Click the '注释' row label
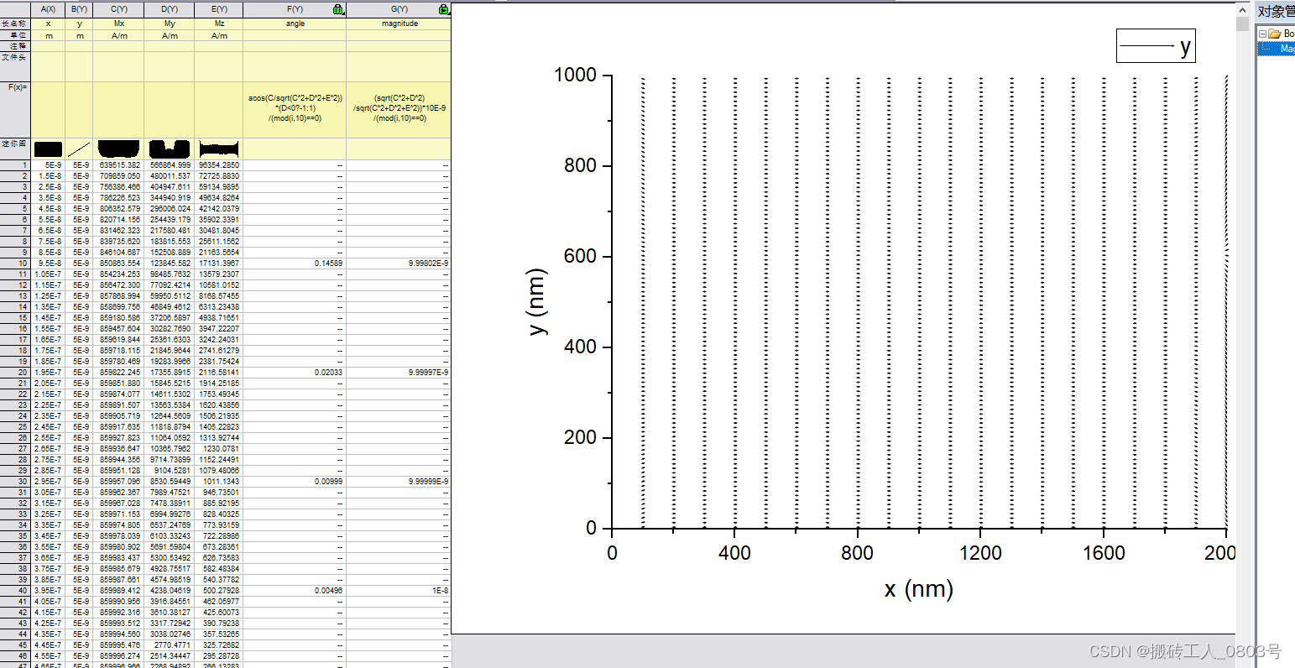 15,46
